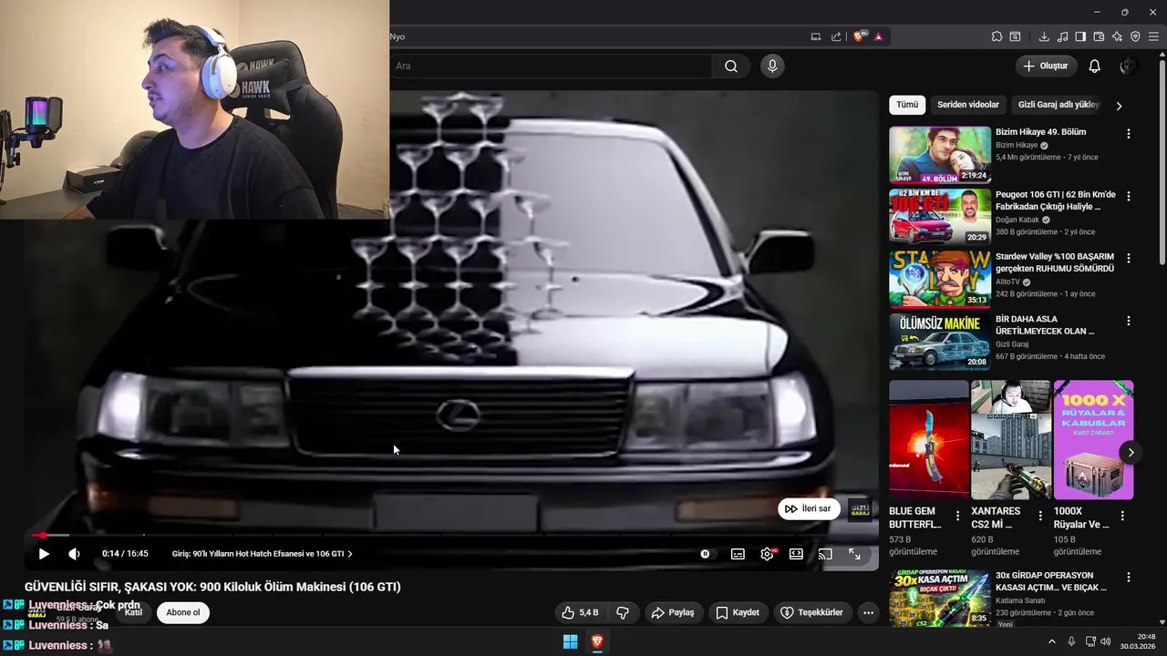This screenshot has width=1167, height=656.
Task: Open the Brave hamburger main menu
Action: [1153, 36]
